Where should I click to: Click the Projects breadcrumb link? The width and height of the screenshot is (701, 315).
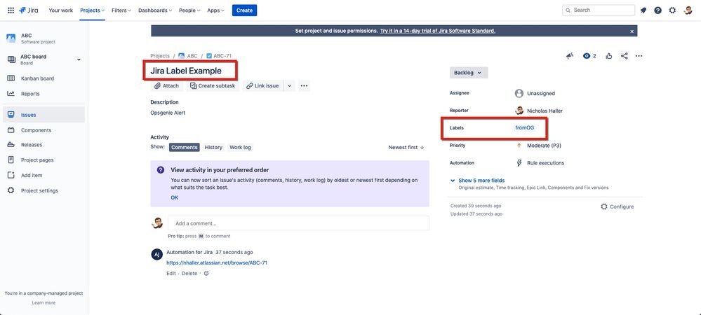tap(159, 56)
